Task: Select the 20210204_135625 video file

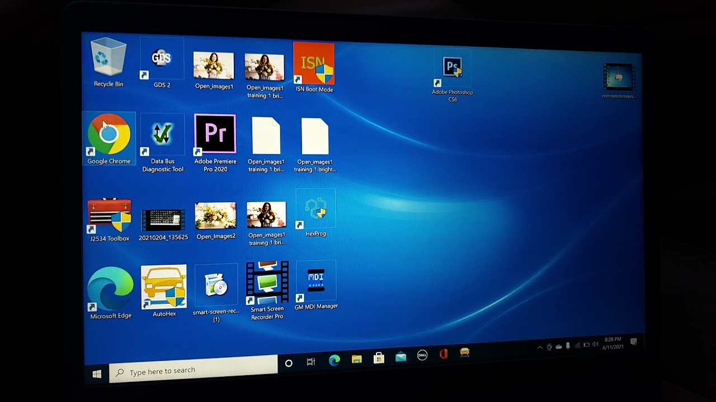Action: (x=163, y=224)
